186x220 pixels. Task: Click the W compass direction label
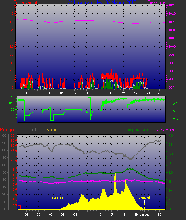click(x=174, y=104)
